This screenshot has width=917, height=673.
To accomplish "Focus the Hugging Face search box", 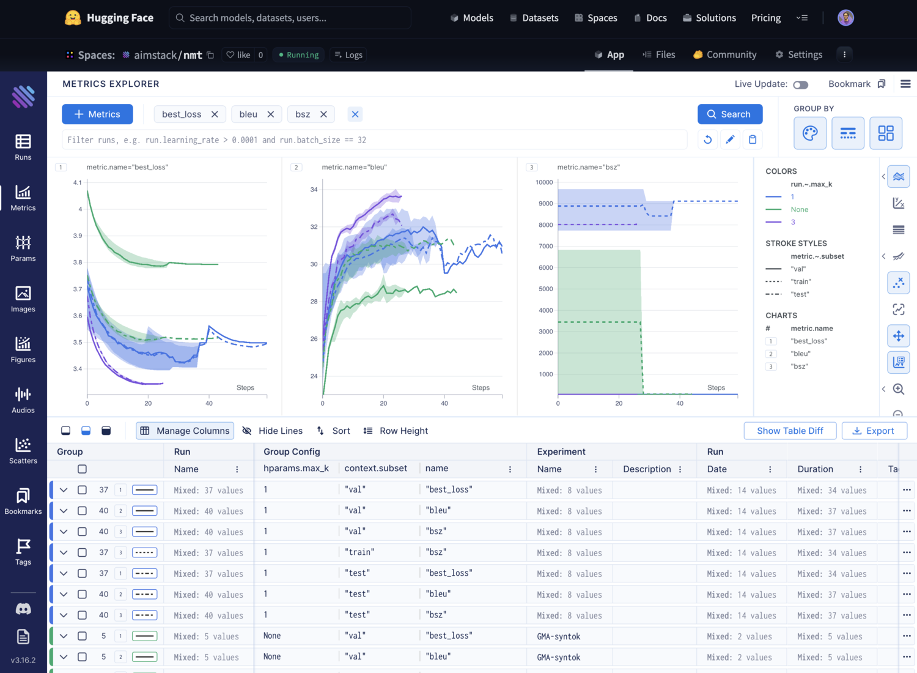I will [x=290, y=18].
